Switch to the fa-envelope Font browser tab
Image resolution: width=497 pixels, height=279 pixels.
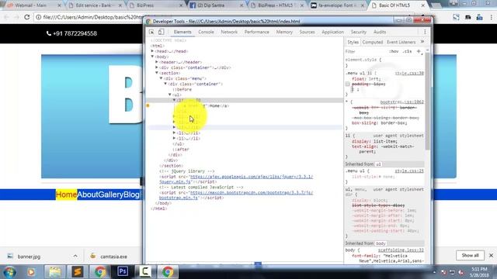[338, 5]
